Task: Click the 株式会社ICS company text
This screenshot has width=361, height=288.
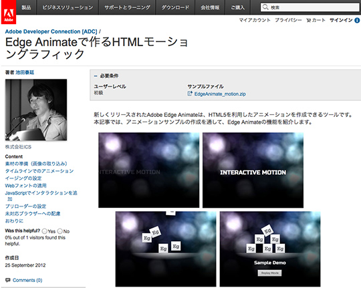Action: click(x=18, y=147)
